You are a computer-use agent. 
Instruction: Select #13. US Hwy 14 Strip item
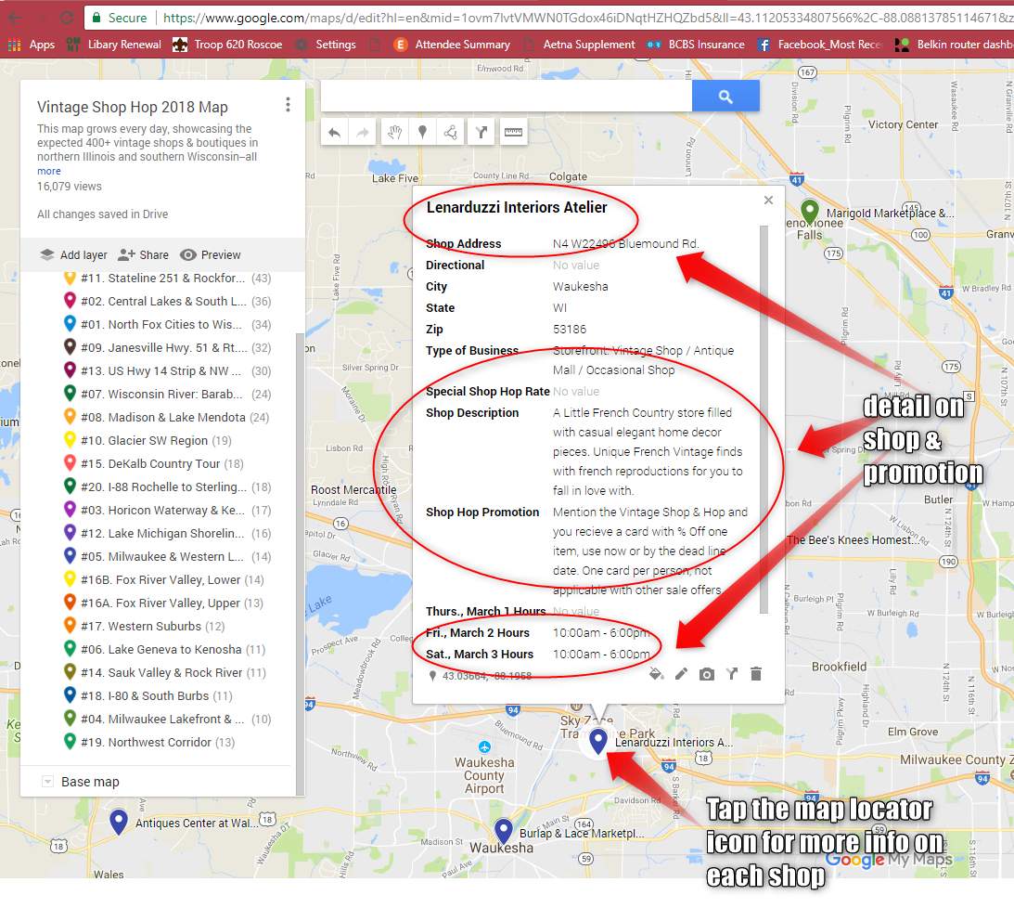[x=167, y=371]
